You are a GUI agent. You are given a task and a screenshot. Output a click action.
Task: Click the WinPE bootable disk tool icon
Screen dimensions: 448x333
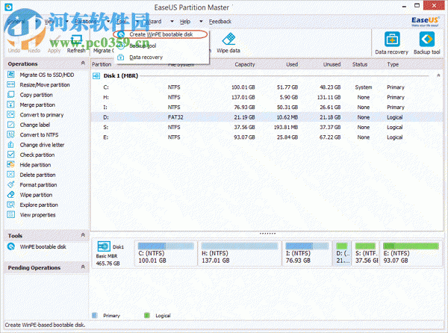click(11, 246)
